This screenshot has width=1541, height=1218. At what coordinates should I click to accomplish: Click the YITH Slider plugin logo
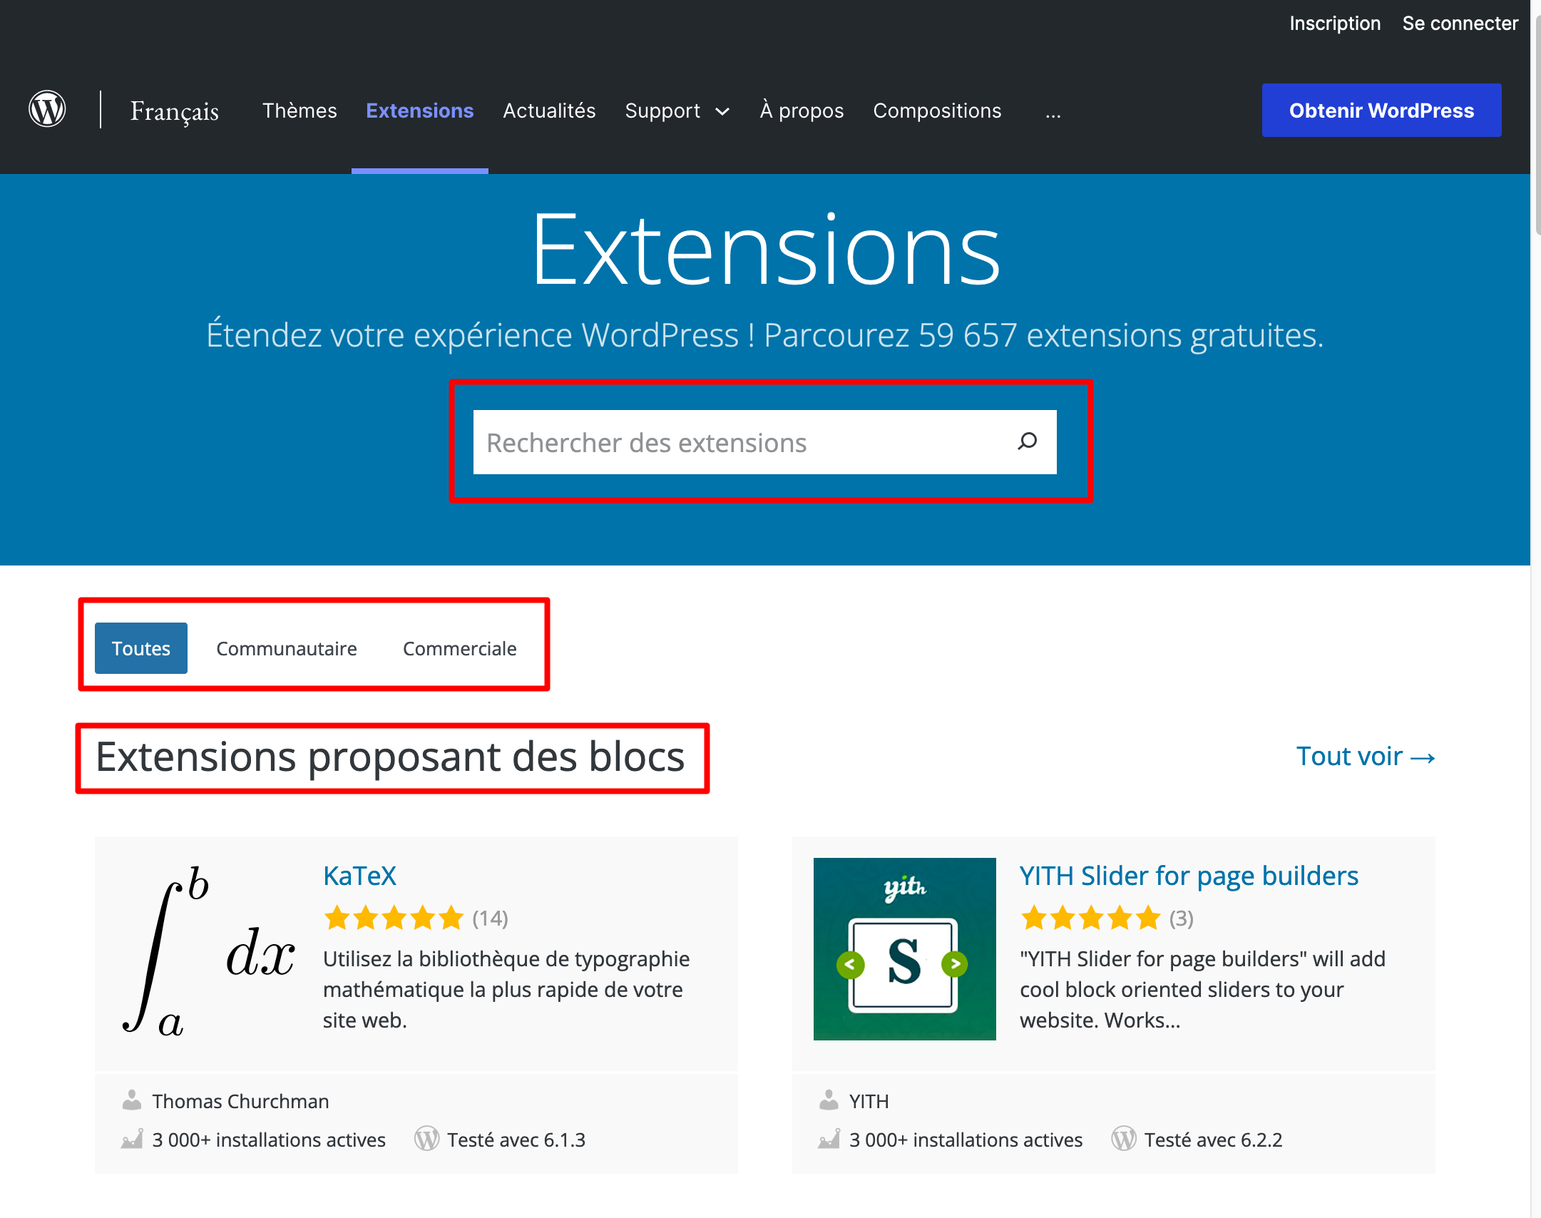tap(904, 949)
